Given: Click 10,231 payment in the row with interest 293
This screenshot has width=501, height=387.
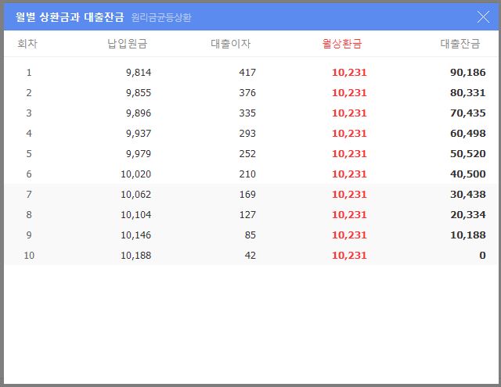Looking at the screenshot, I should [349, 134].
